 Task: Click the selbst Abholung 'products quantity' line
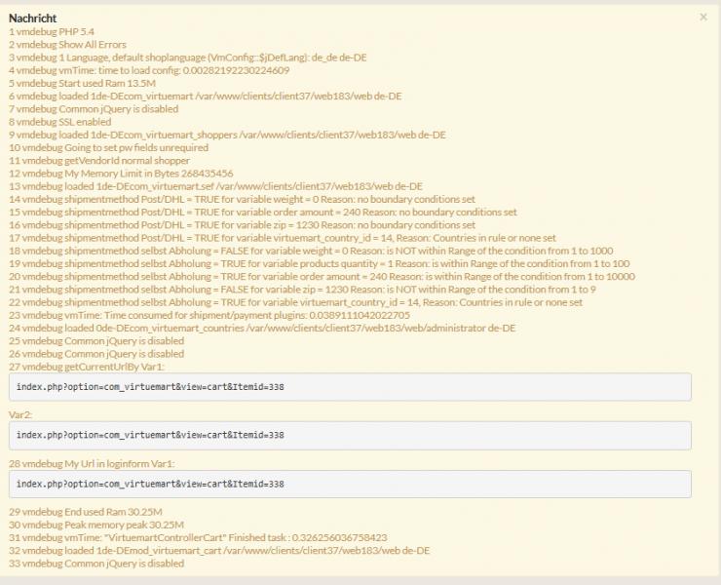pos(319,263)
